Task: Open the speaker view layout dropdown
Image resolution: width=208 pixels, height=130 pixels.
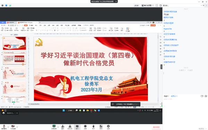Action: (x=148, y=6)
